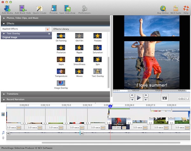Click the snapshot camera icon below preview
191x151 pixels.
pyautogui.click(x=165, y=98)
